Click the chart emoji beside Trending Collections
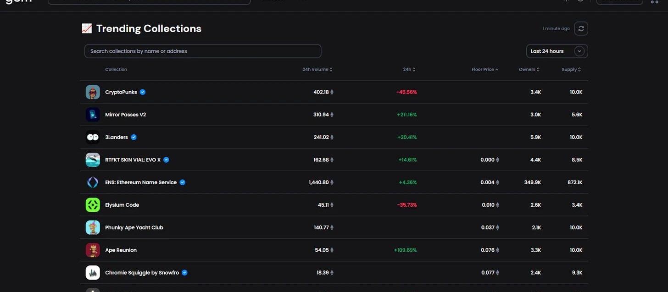This screenshot has height=292, width=668. (87, 28)
